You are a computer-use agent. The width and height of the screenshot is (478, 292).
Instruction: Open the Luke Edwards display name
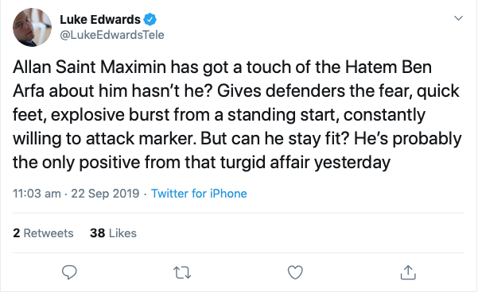100,20
